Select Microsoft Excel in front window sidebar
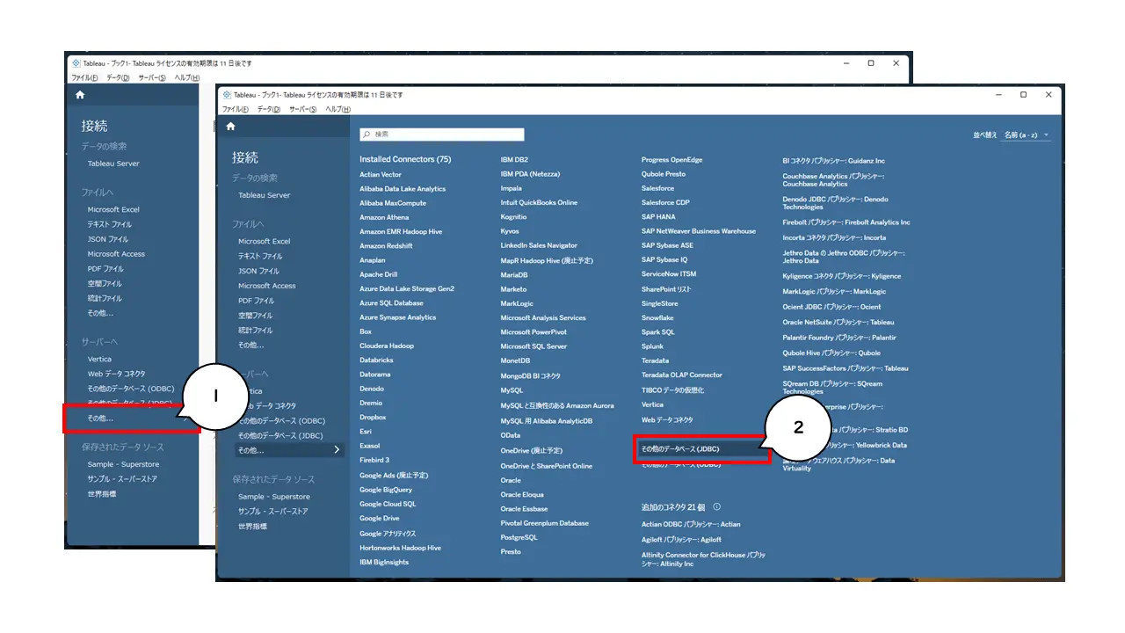The height and width of the screenshot is (633, 1125). [265, 241]
